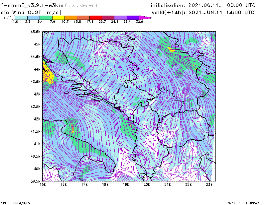This screenshot has height=205, width=266.
Task: Click the '40.5N' latitude label
Action: coord(36,156)
